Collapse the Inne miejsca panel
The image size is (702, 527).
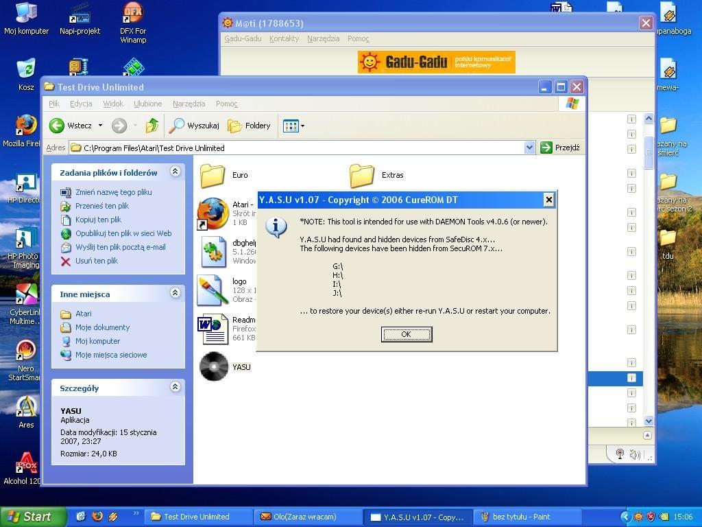175,292
